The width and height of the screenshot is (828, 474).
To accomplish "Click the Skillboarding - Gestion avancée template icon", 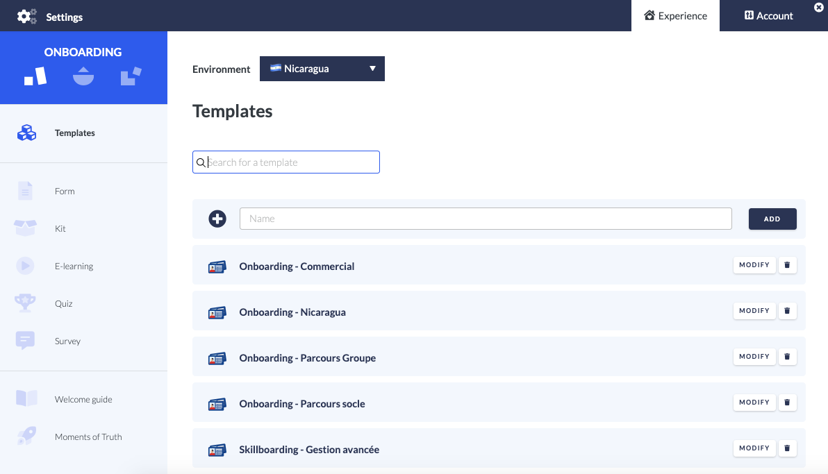I will (x=217, y=451).
